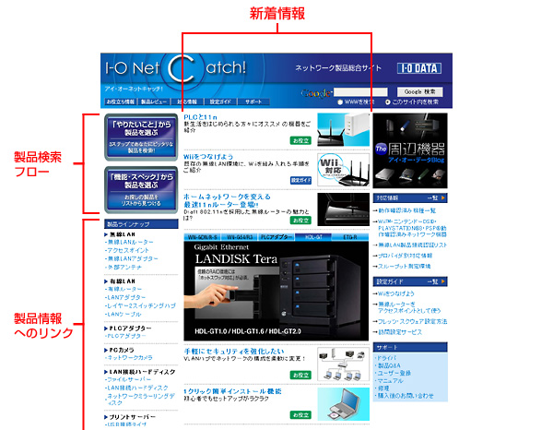Switch to the PLCアダプター product tab

point(276,237)
